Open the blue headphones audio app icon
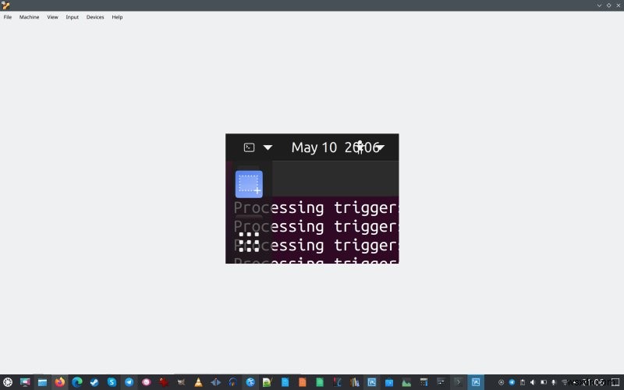Image resolution: width=624 pixels, height=390 pixels. 232,382
